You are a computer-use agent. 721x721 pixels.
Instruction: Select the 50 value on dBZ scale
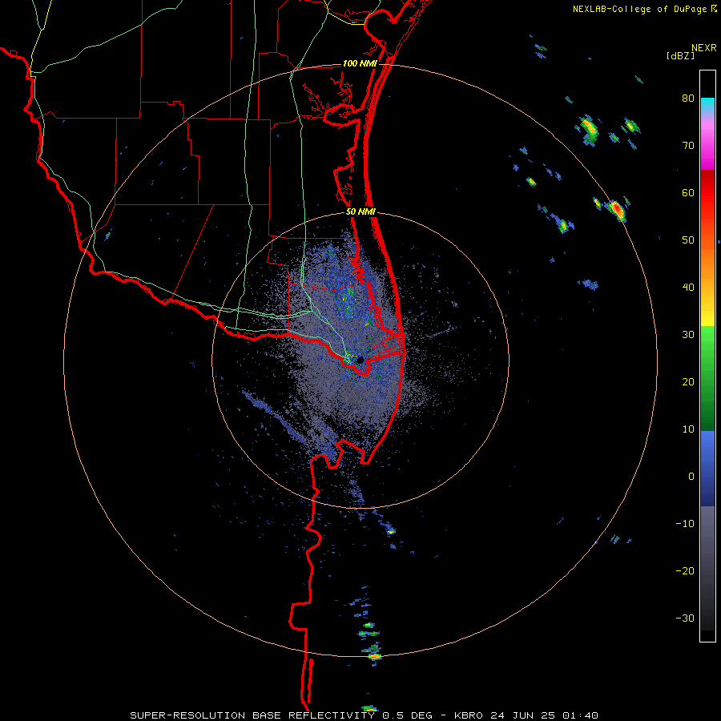(688, 240)
